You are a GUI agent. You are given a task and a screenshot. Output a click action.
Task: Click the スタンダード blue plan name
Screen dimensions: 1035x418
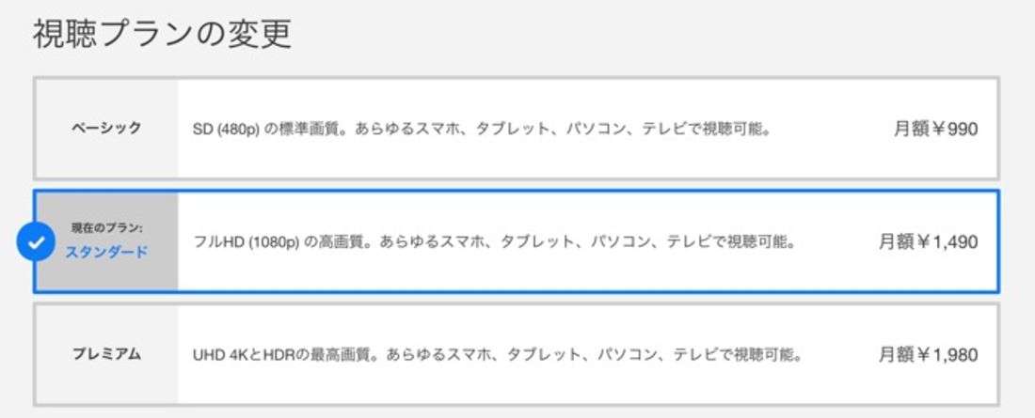tap(106, 253)
